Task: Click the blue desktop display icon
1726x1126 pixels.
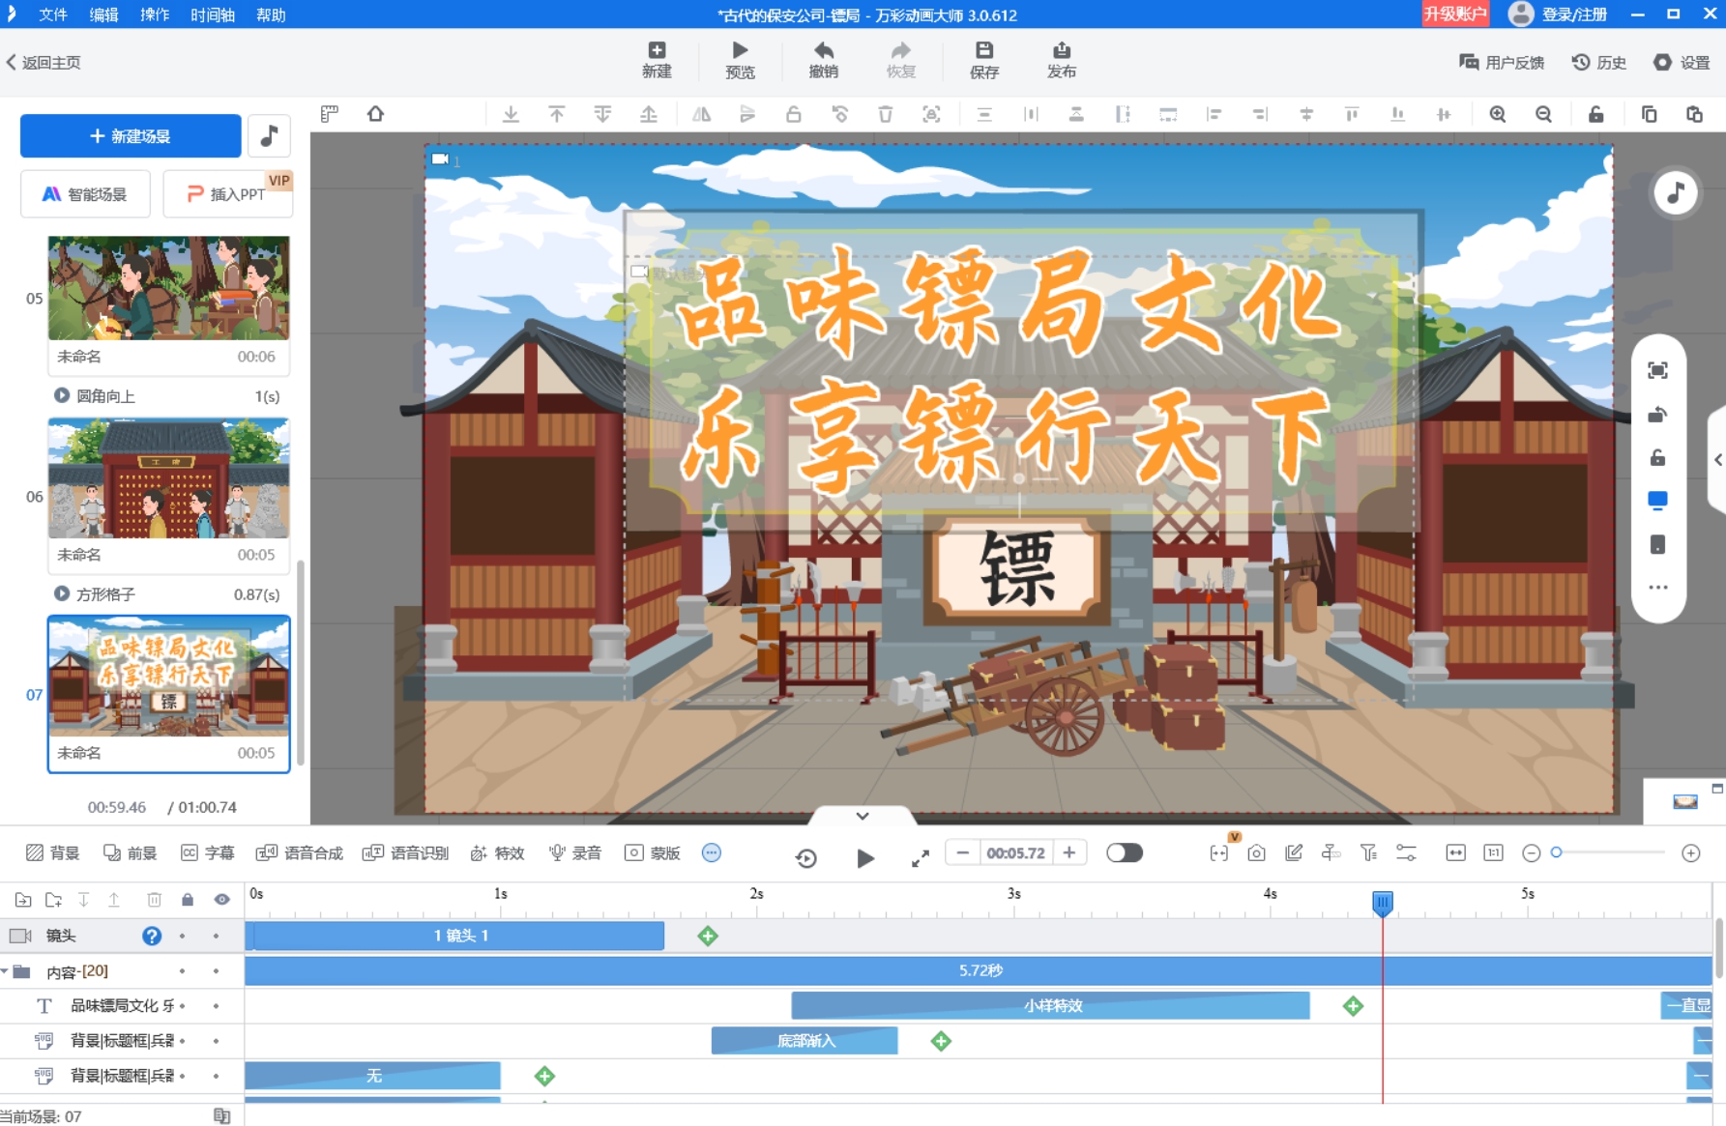Action: point(1657,501)
